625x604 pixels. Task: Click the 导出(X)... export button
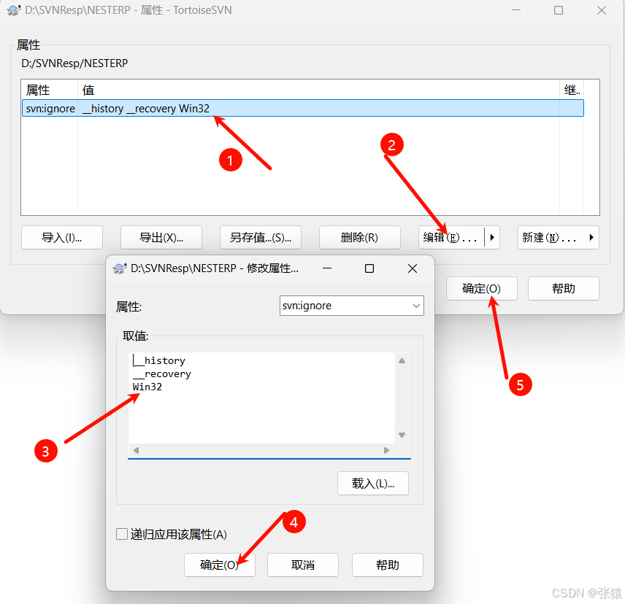(x=161, y=238)
